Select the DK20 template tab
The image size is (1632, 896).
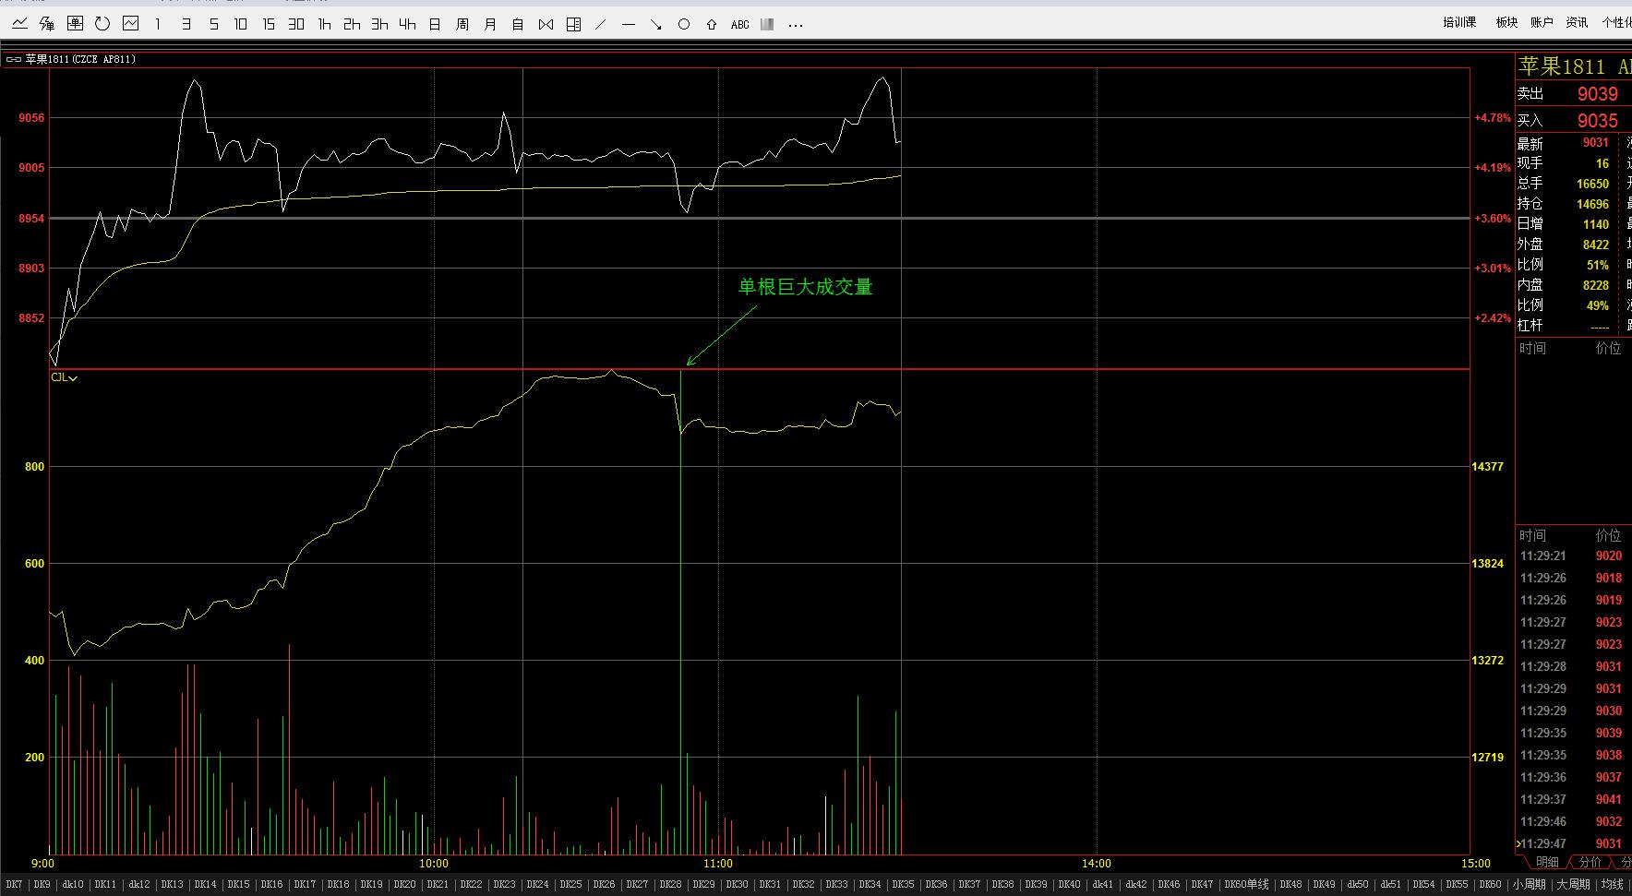coord(404,884)
